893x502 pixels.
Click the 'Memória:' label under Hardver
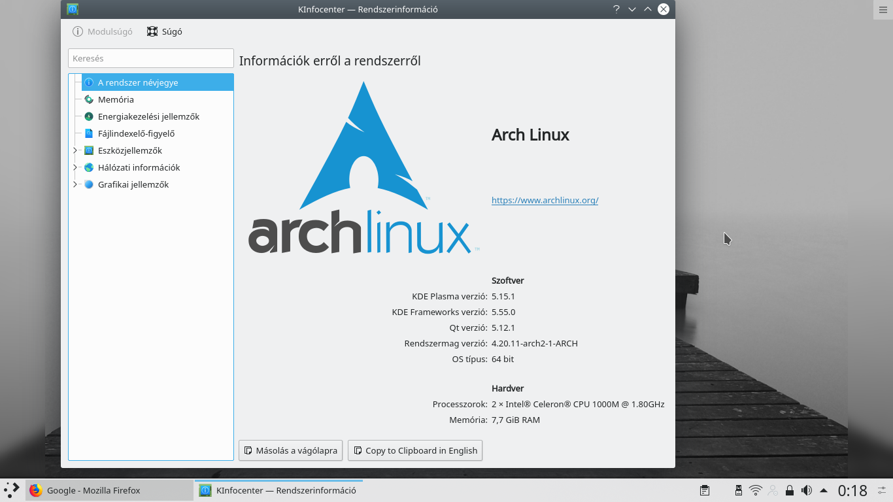coord(469,420)
